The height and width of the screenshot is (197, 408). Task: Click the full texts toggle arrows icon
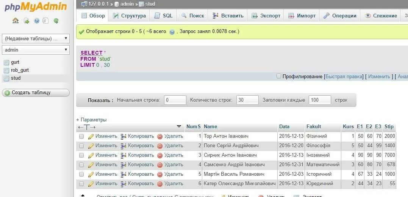(86, 127)
